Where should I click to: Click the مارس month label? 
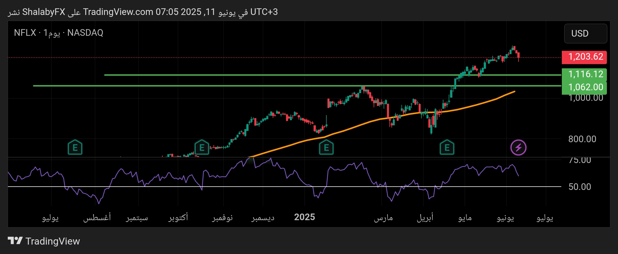pyautogui.click(x=383, y=218)
